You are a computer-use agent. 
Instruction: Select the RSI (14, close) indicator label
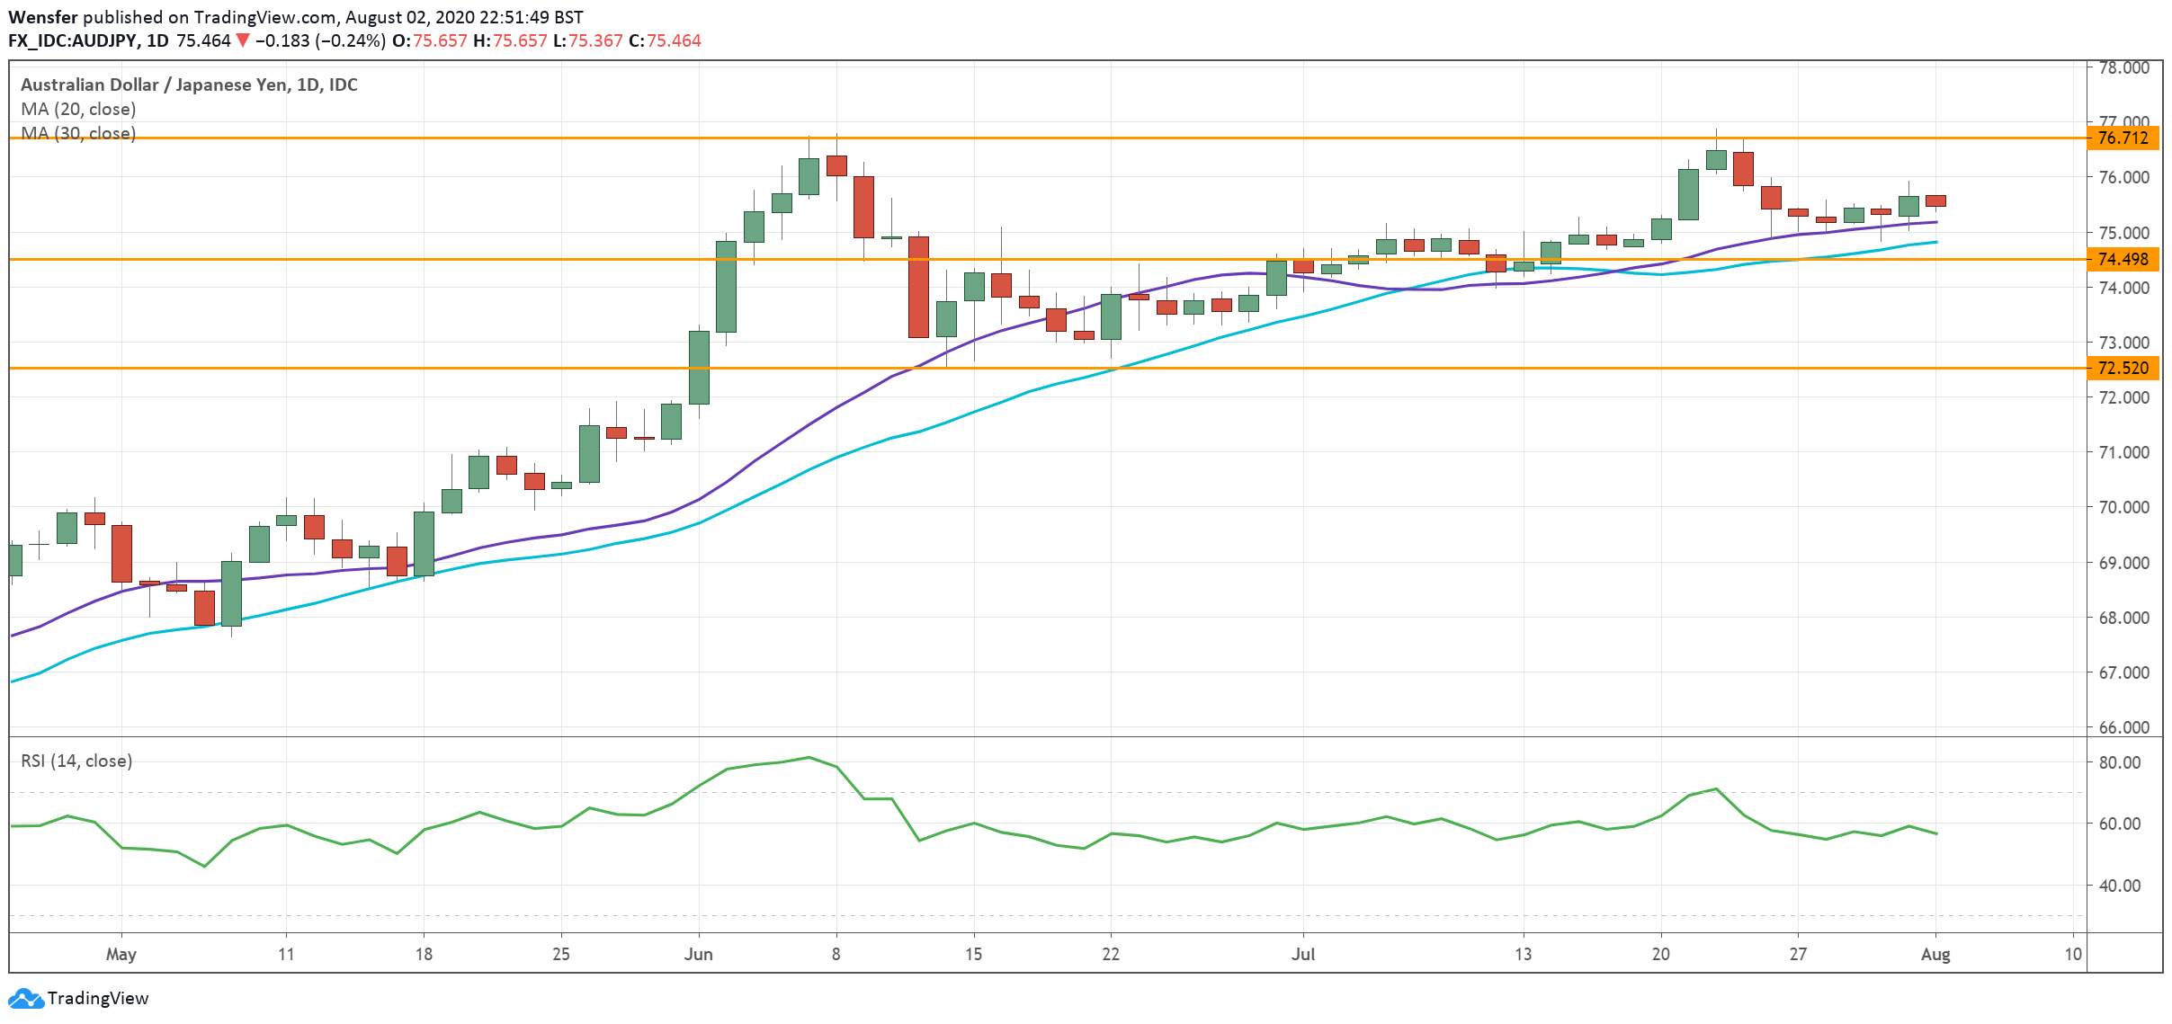point(76,761)
